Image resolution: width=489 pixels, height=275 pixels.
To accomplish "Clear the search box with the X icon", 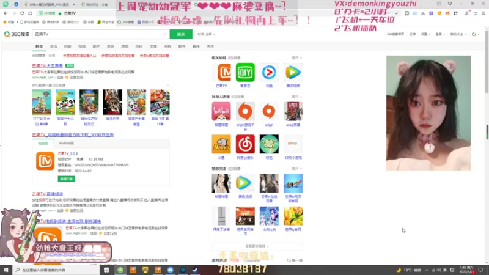I will pos(165,34).
